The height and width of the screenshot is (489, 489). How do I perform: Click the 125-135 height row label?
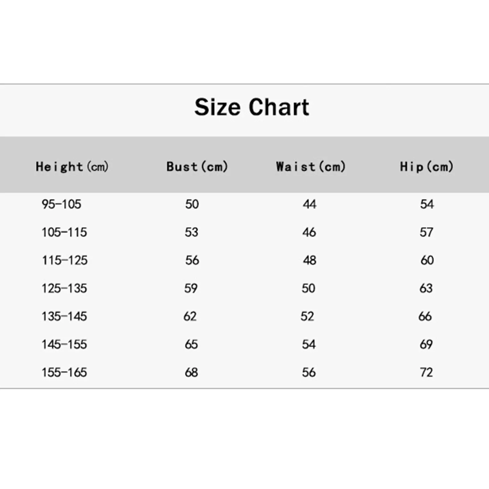pos(64,288)
